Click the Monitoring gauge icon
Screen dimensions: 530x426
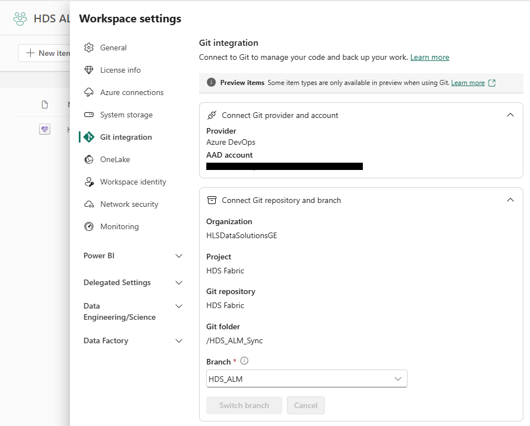(x=89, y=226)
